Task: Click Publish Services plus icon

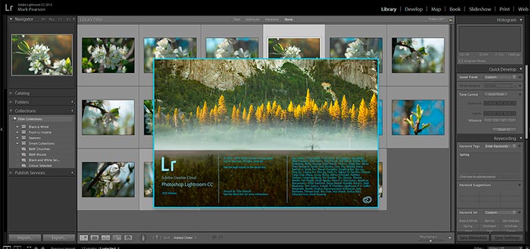Action: click(x=72, y=173)
